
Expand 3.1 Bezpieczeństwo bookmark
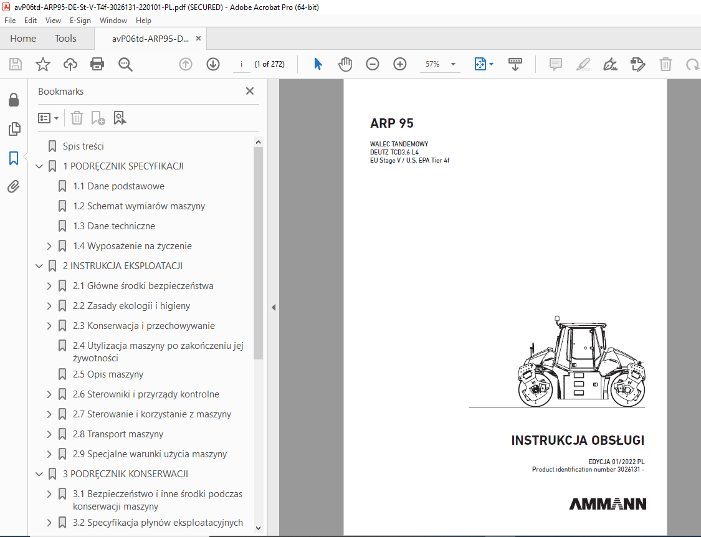[x=49, y=494]
